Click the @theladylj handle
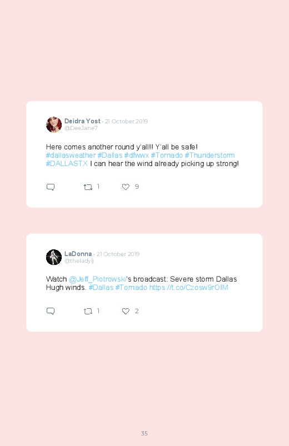 click(x=79, y=261)
